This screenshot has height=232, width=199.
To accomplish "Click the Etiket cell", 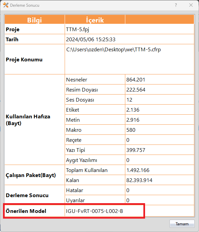I will coord(95,110).
